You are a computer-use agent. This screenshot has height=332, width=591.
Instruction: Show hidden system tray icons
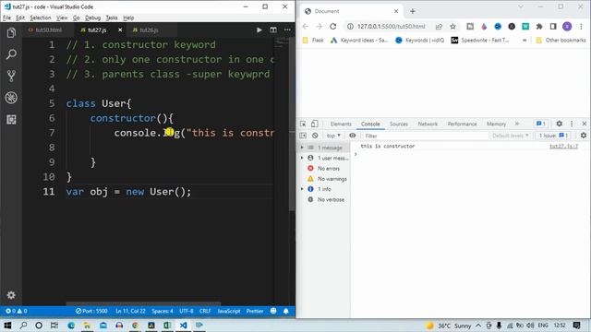478,326
